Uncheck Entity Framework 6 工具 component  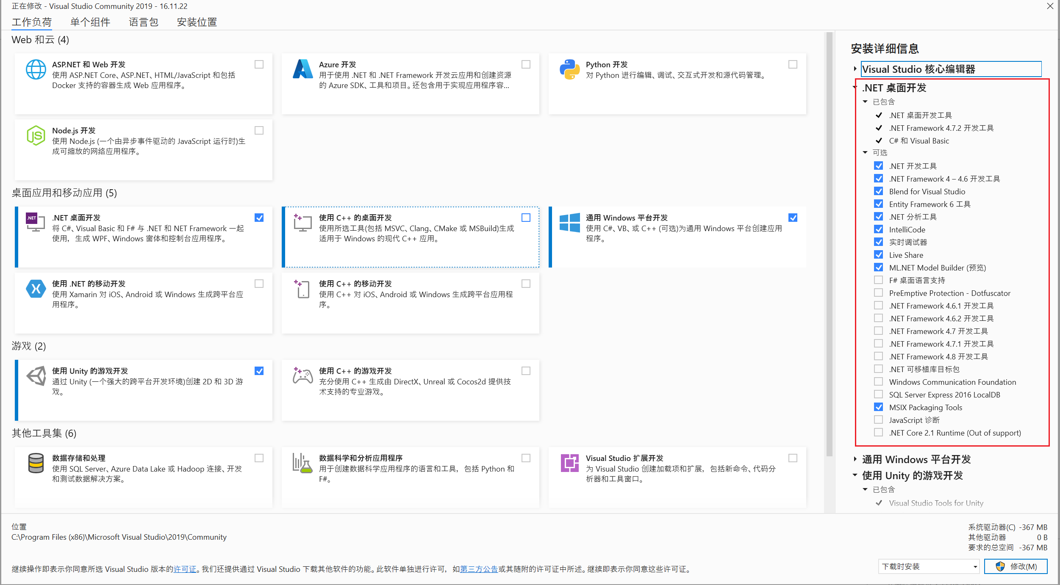[879, 204]
